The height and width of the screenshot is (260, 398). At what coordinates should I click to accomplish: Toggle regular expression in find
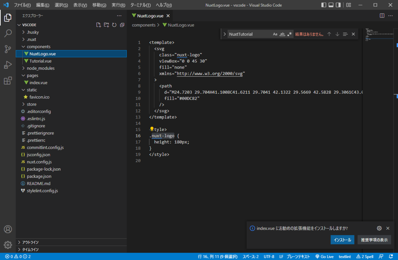(290, 34)
